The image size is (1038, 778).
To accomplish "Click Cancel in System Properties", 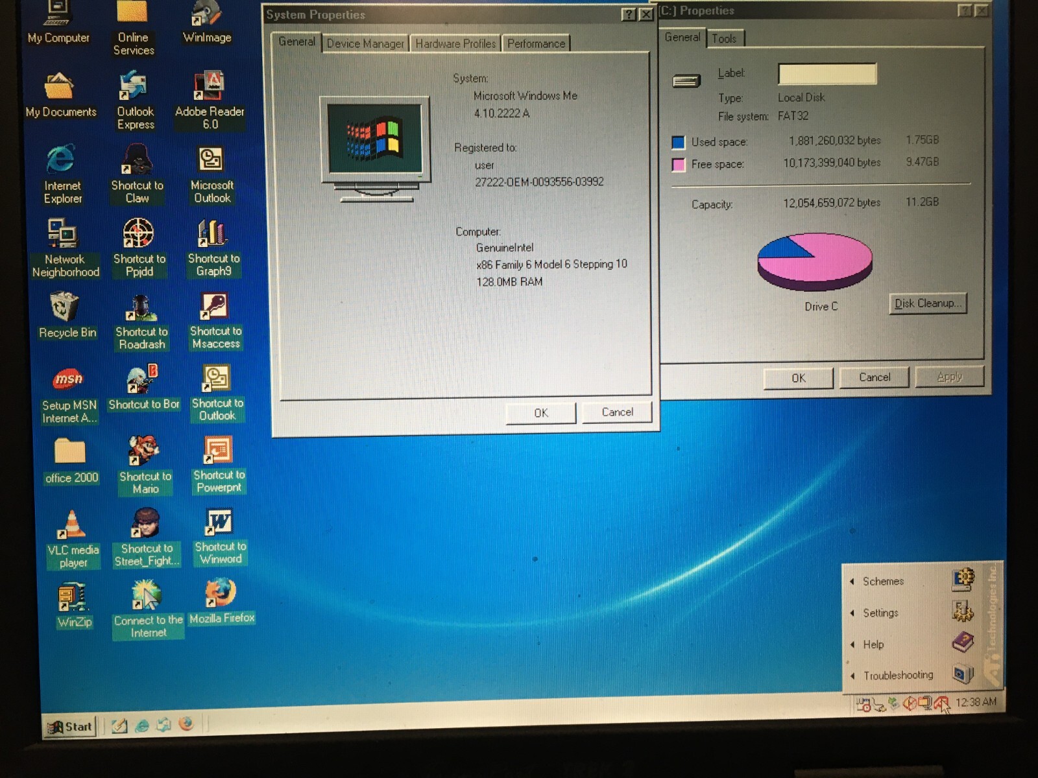I will pos(617,412).
